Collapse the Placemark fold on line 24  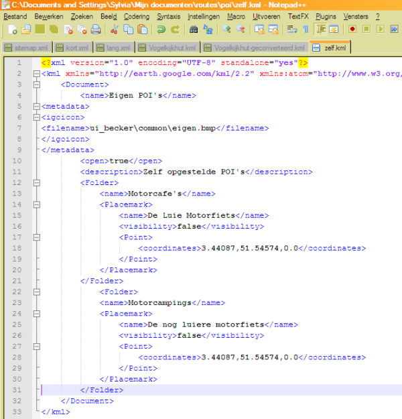pyautogui.click(x=37, y=314)
